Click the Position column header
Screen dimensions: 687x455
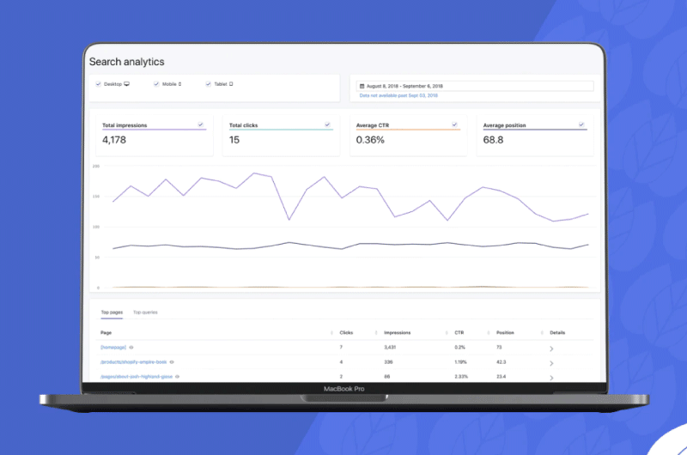(505, 333)
